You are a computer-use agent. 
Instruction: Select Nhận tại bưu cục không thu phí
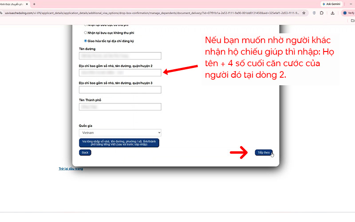coord(85,32)
